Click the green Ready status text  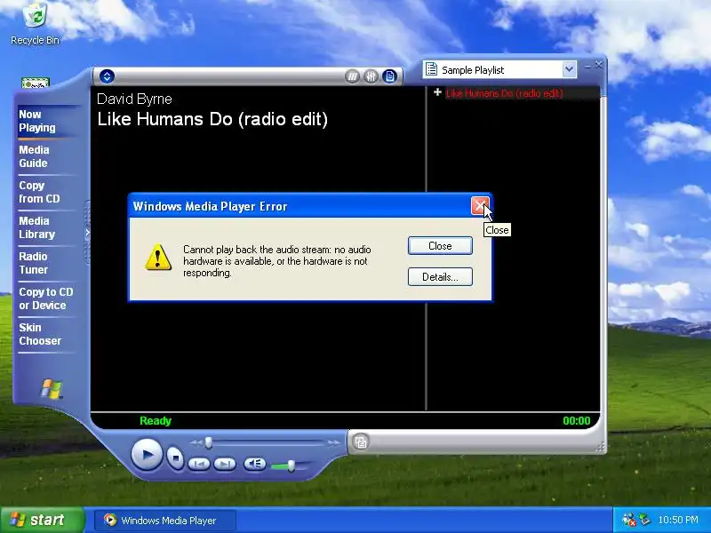pyautogui.click(x=156, y=420)
